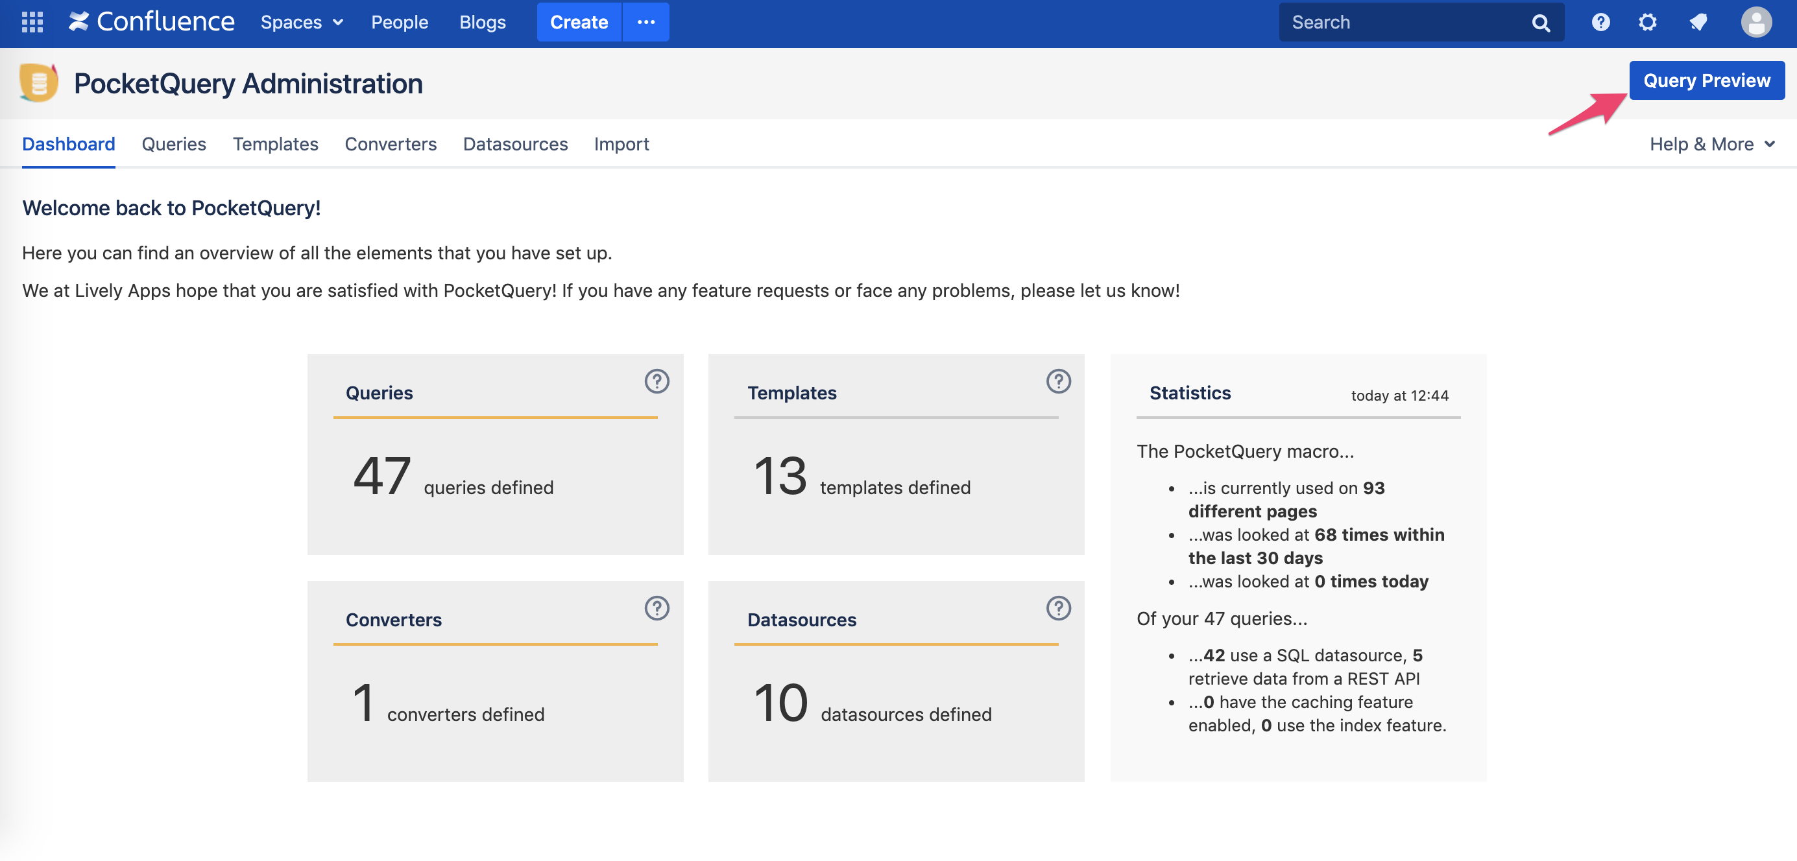Open the Converters card heading
The image size is (1797, 861).
pyautogui.click(x=393, y=619)
